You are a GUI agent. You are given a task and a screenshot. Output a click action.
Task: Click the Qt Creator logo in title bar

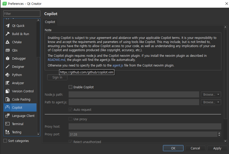[x=5, y=4]
